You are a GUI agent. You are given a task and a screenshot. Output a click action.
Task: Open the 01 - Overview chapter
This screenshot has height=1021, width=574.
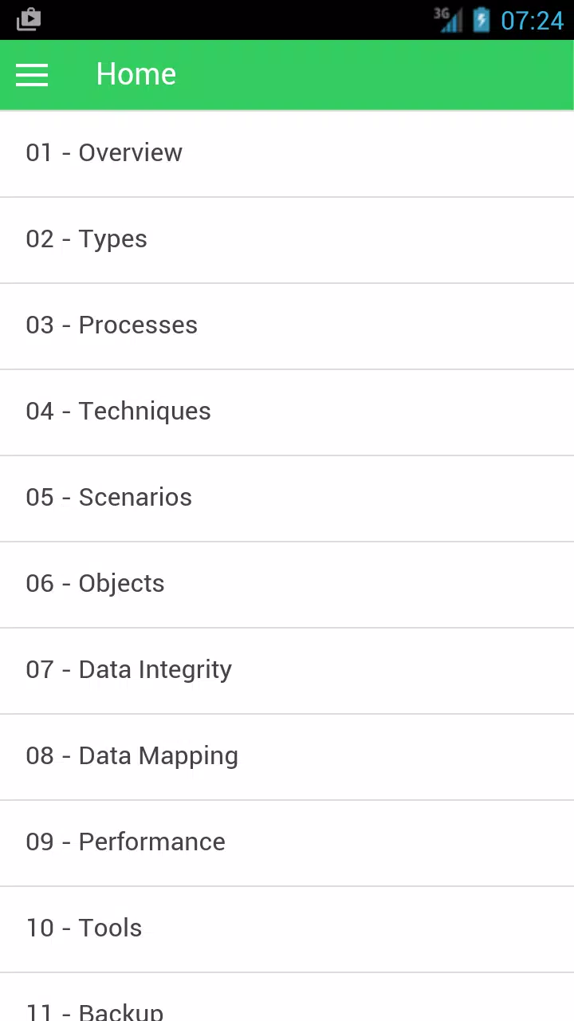pos(287,153)
